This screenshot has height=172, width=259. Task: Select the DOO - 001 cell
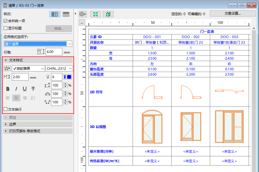[x=152, y=37]
